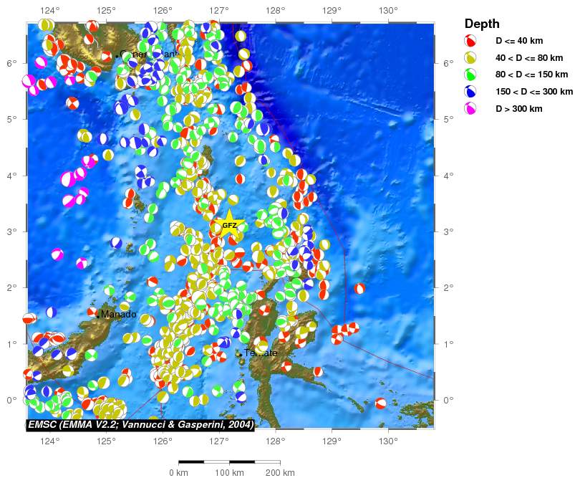Click the 200 km scale bar label
Viewport: 580px width, 483px height.
point(279,473)
